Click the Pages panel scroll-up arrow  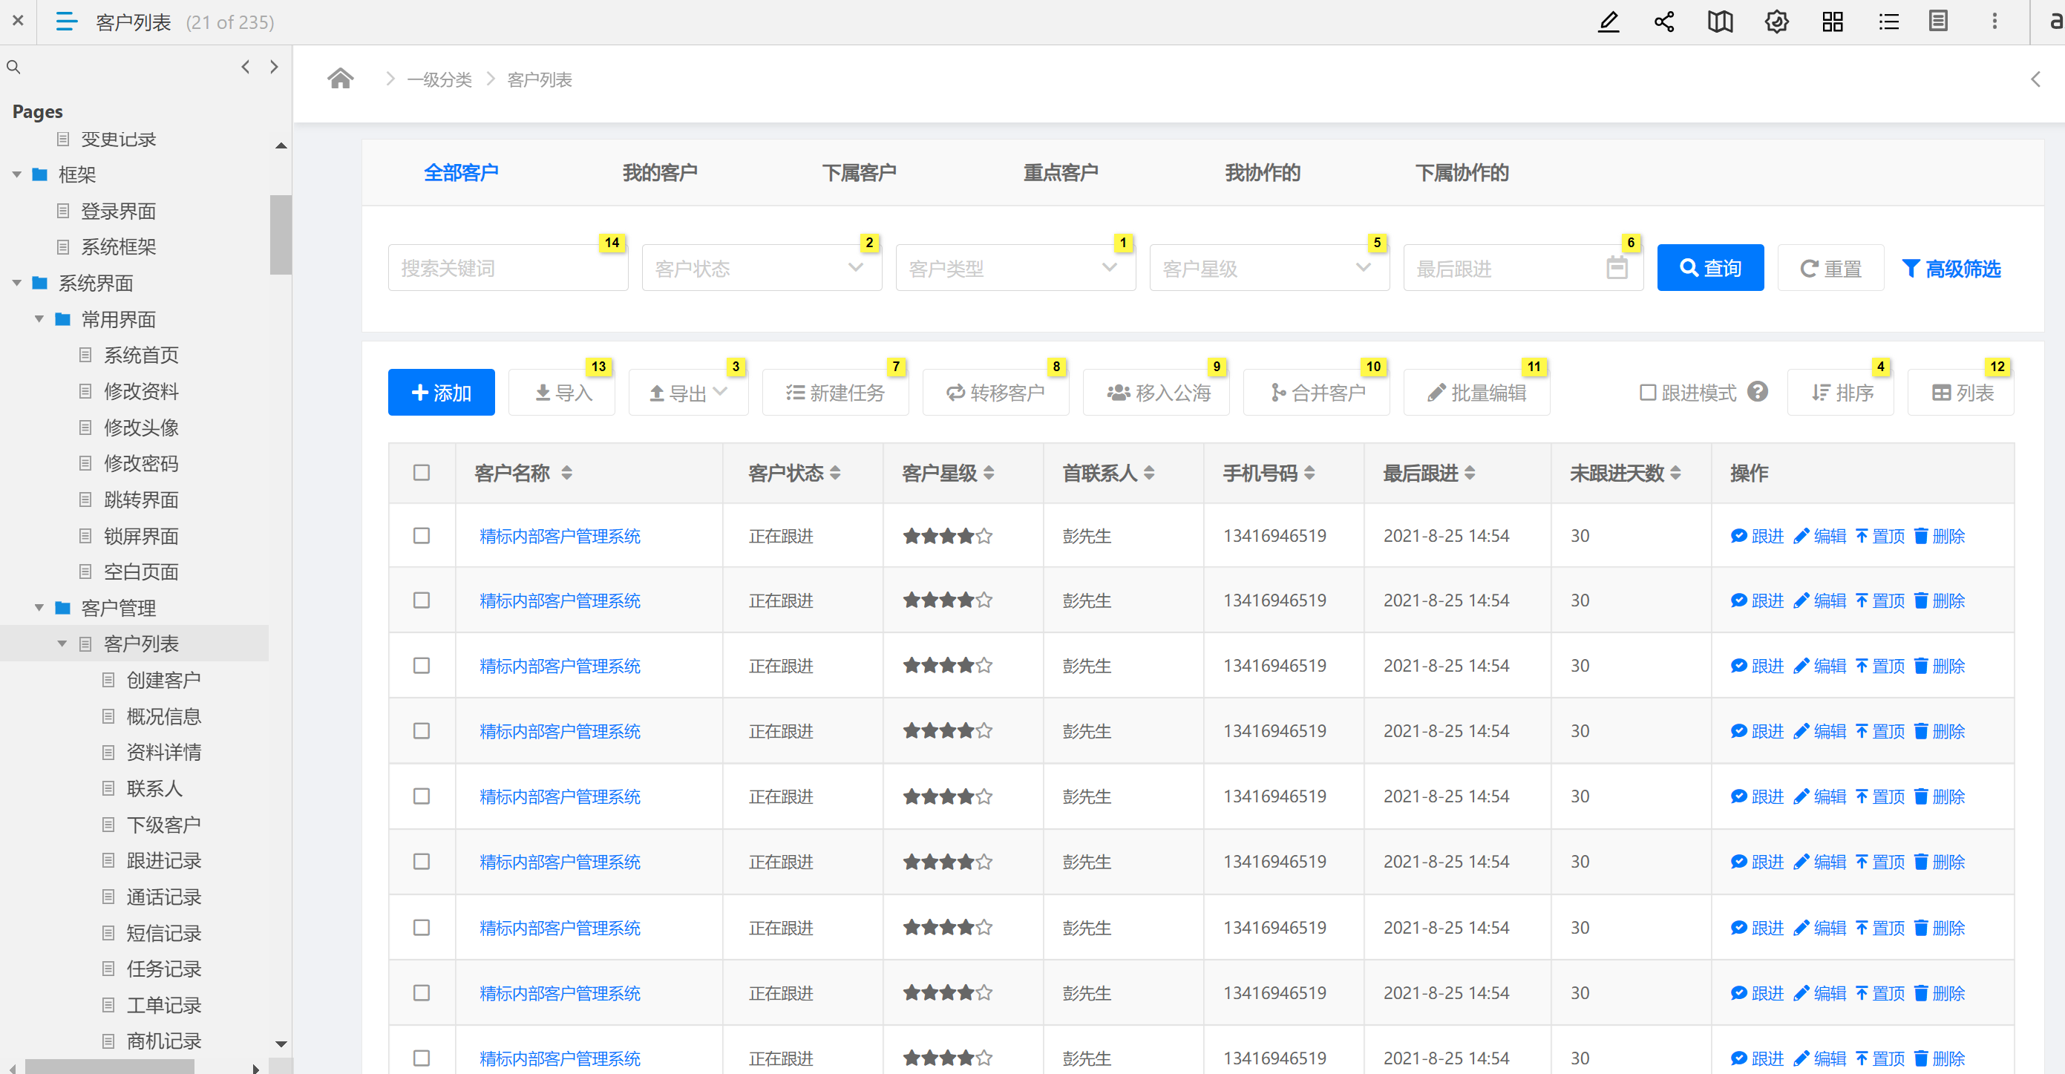click(x=281, y=146)
